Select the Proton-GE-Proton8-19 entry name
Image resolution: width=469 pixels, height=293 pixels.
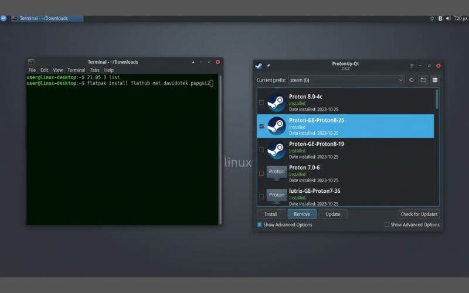[x=317, y=144]
